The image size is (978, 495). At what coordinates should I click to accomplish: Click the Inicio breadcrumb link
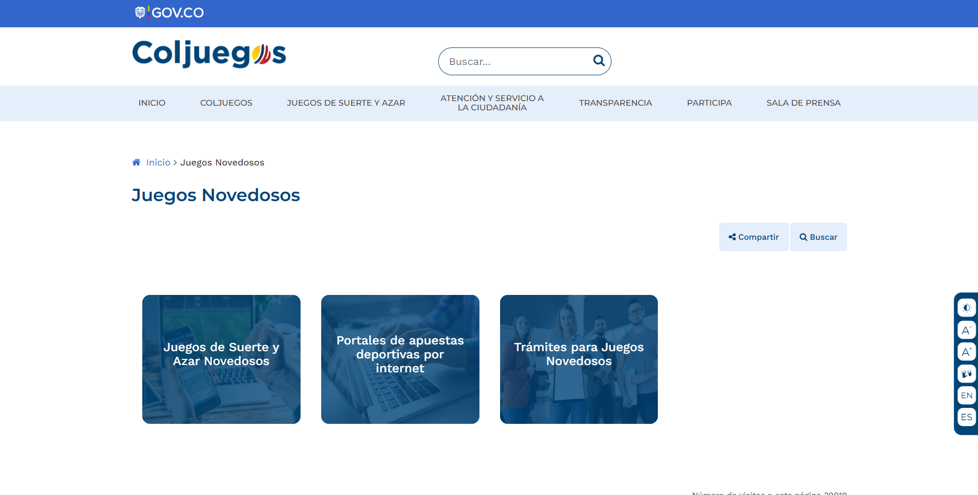click(x=158, y=162)
